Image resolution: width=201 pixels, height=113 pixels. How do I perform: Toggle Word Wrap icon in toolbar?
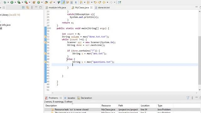click(68, 2)
